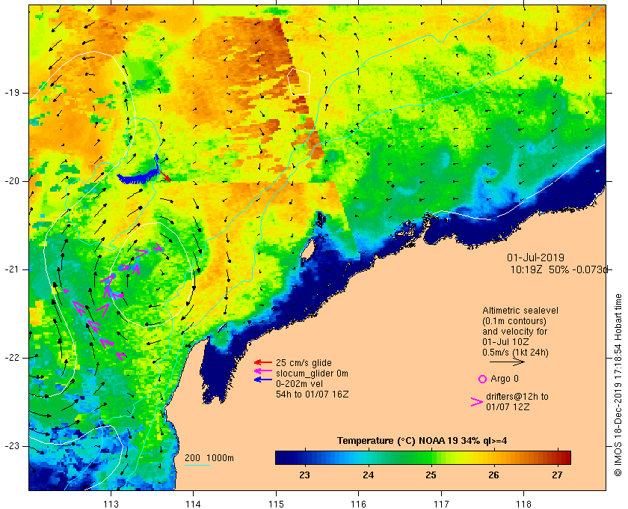Click the blue 0-202m vel legend arrow
Viewport: 628px width, 509px height.
[x=263, y=380]
